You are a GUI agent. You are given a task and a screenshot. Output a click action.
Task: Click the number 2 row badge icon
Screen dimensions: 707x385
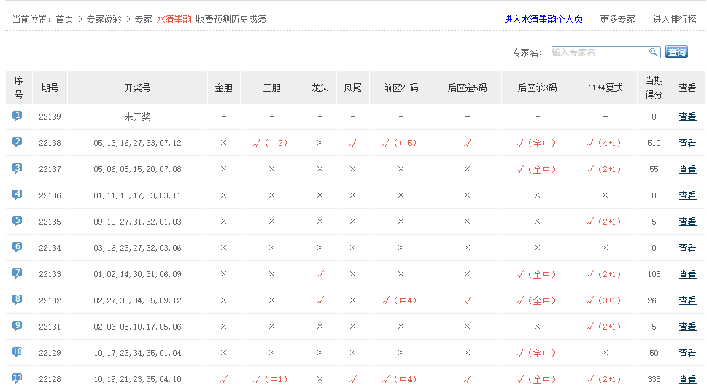(18, 142)
